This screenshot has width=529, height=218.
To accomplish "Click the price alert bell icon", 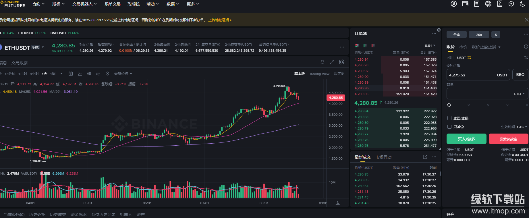I will click(x=323, y=62).
